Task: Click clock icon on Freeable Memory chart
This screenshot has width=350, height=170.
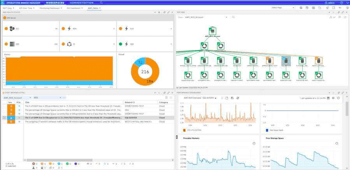Action: [x=254, y=143]
